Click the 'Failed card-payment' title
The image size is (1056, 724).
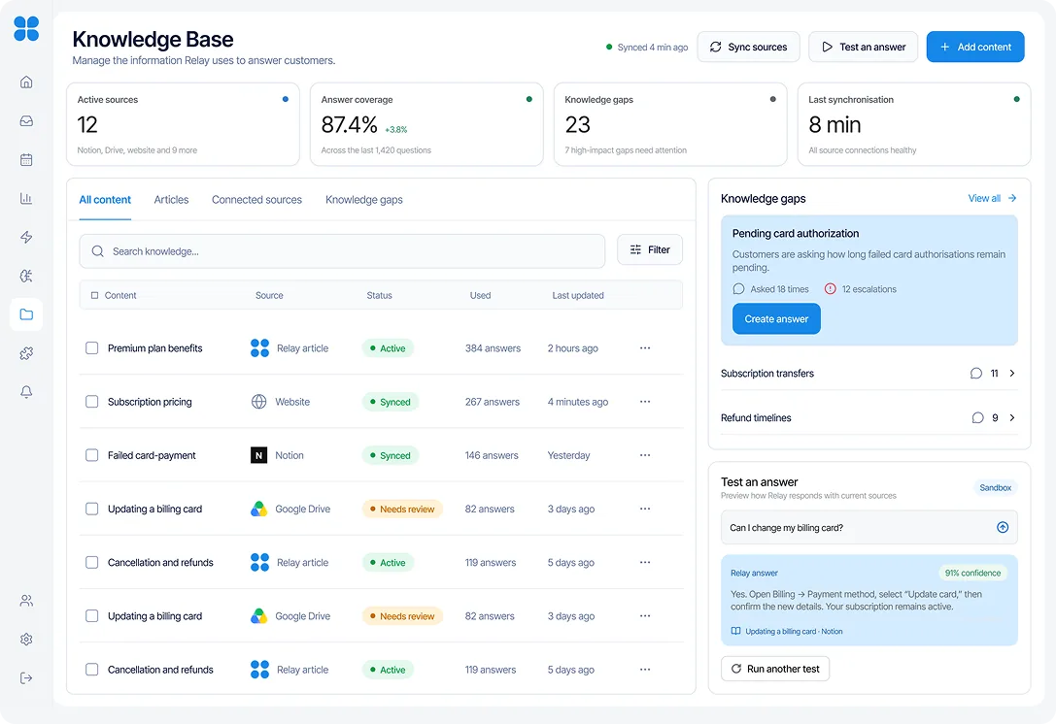152,455
